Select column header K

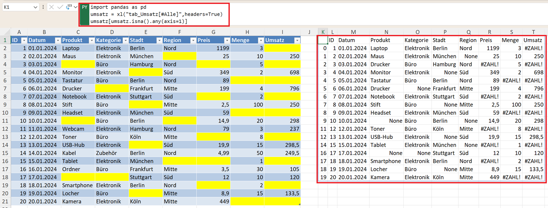(323, 32)
